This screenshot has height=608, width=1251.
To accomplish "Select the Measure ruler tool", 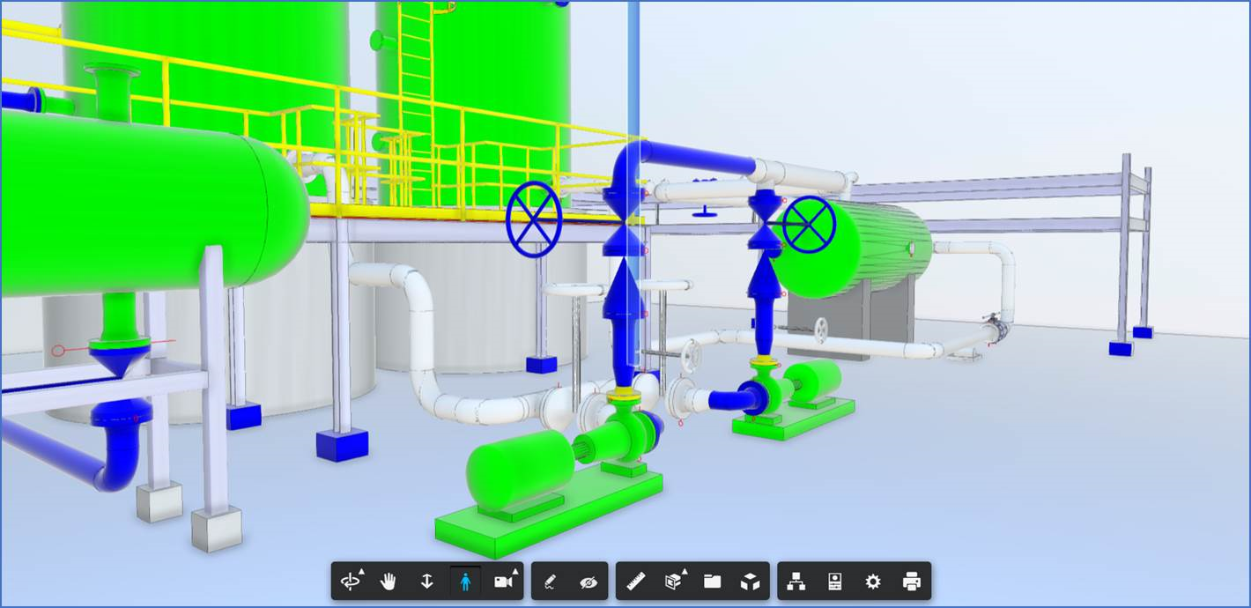I will click(635, 582).
